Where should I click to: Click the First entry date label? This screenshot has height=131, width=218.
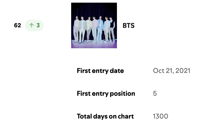[100, 71]
